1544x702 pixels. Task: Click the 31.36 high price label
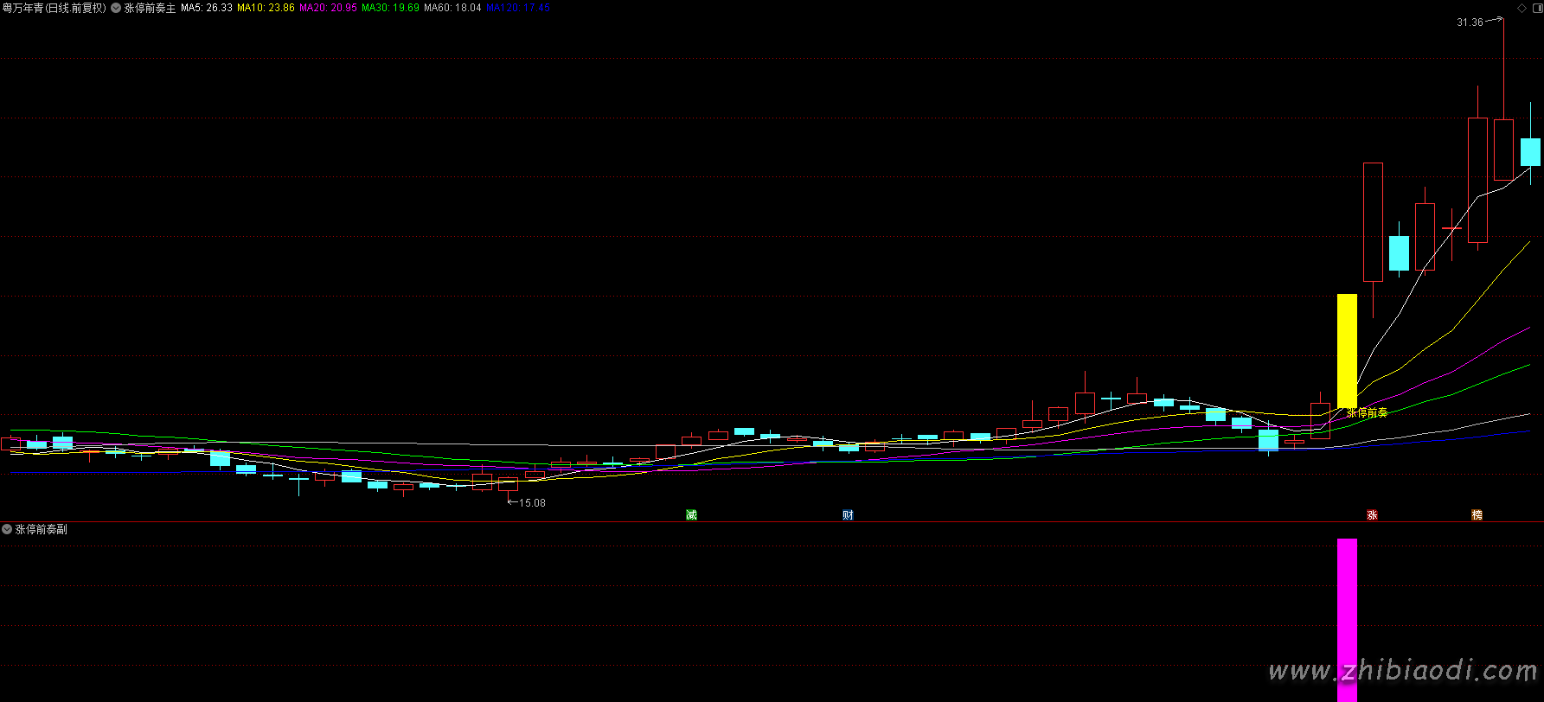(1470, 22)
